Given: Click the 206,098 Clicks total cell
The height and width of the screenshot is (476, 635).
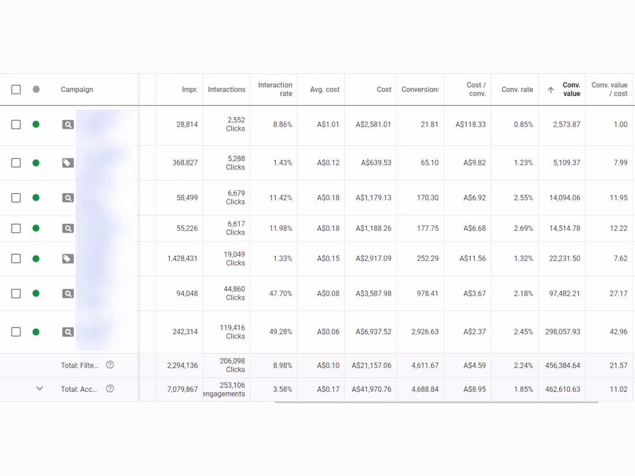Looking at the screenshot, I should tap(233, 365).
